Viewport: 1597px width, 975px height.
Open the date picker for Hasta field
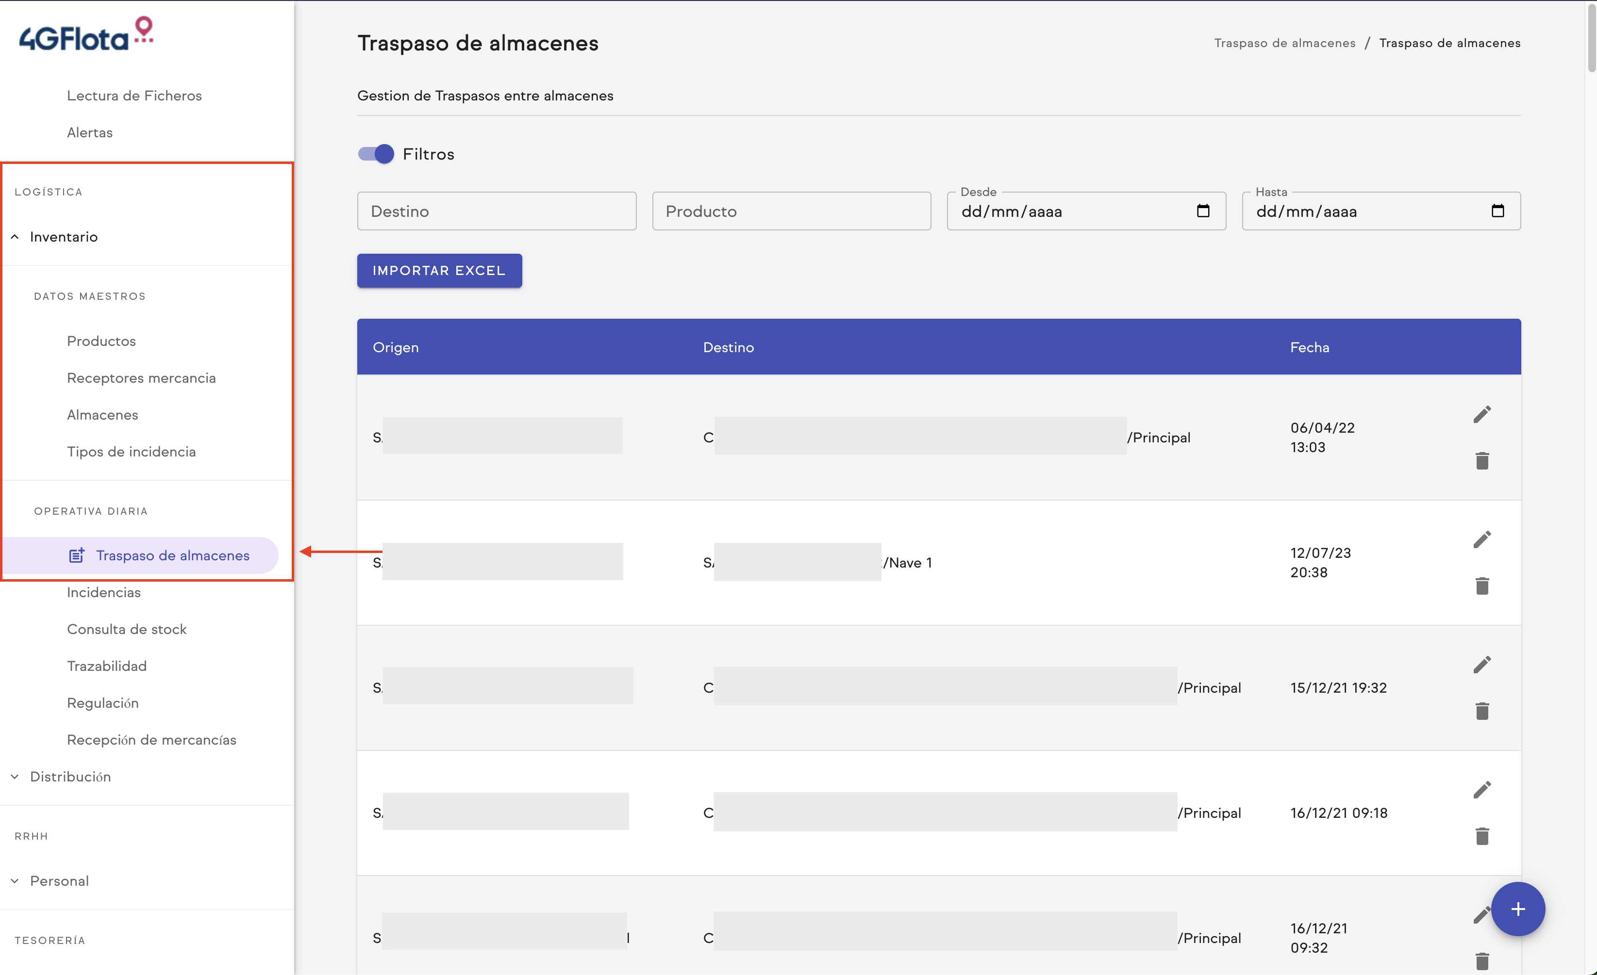pyautogui.click(x=1498, y=211)
